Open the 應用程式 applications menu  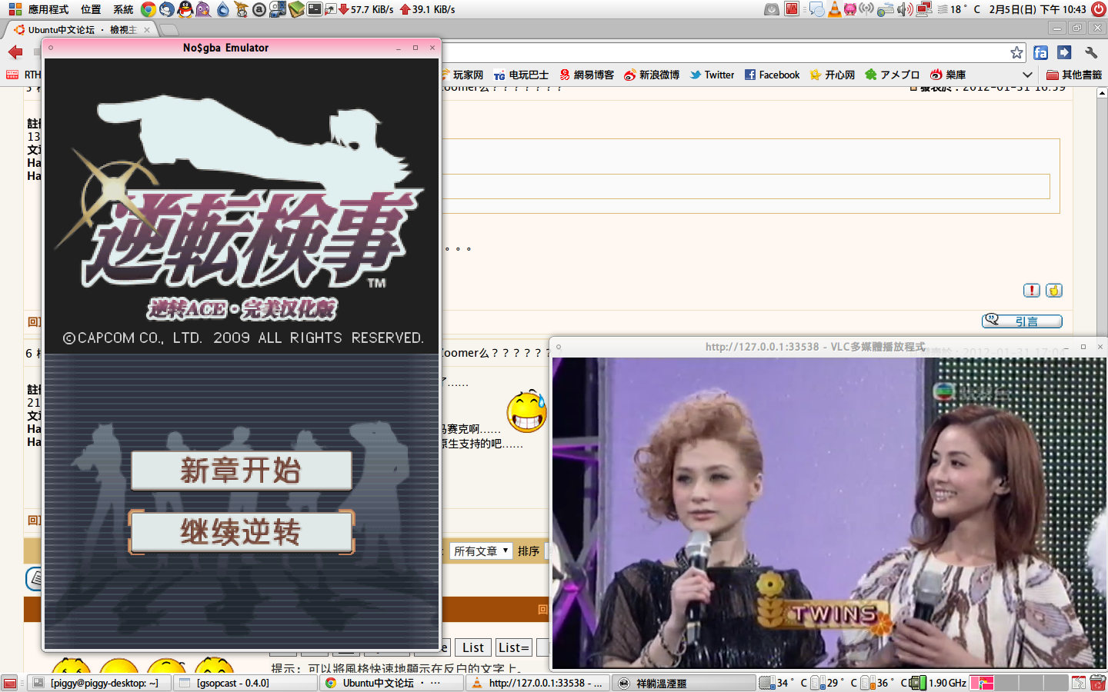click(40, 9)
